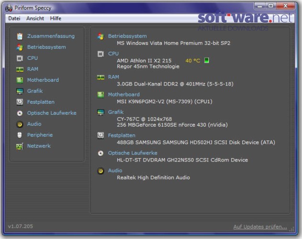Open Peripherie section in sidebar

40,135
